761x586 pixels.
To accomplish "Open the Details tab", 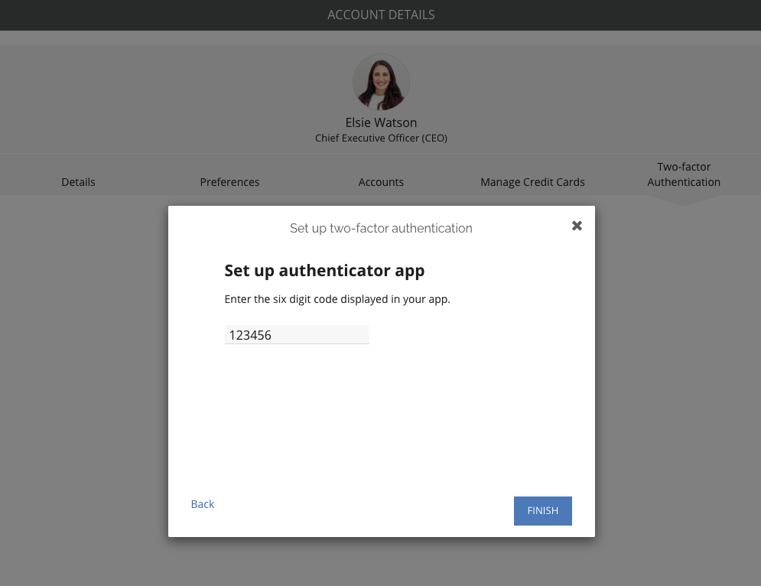I will pyautogui.click(x=78, y=182).
